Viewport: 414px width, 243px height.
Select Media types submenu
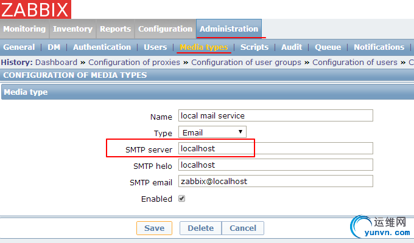coord(204,47)
